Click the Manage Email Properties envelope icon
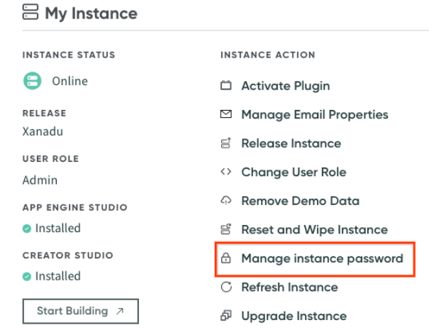429x335 pixels. (x=226, y=114)
